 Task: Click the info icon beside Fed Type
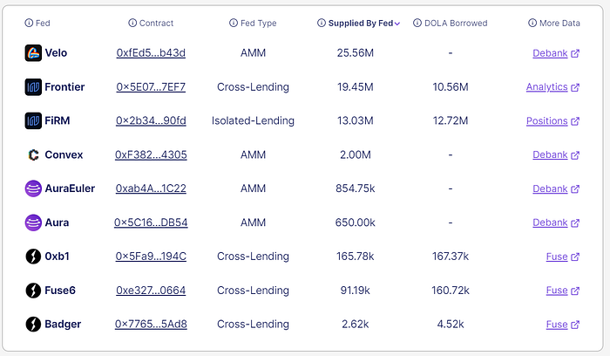pyautogui.click(x=234, y=24)
